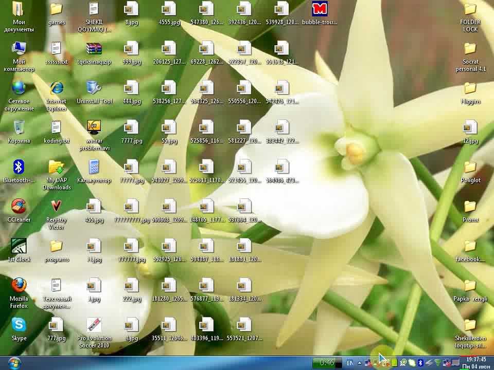Viewport: 494px width, 370px height.
Task: Select the Skype desktop shortcut
Action: [19, 325]
